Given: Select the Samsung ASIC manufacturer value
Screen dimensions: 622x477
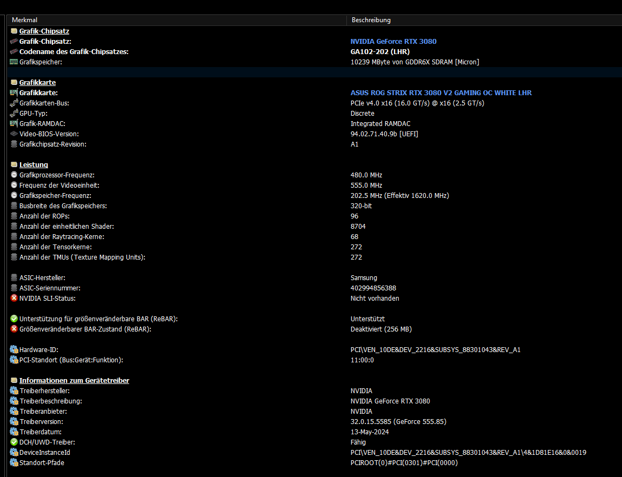Looking at the screenshot, I should pyautogui.click(x=364, y=278).
